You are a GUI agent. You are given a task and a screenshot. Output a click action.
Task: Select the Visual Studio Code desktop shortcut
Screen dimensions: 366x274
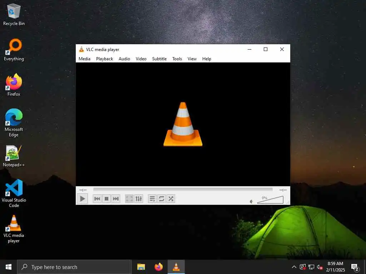(x=14, y=193)
